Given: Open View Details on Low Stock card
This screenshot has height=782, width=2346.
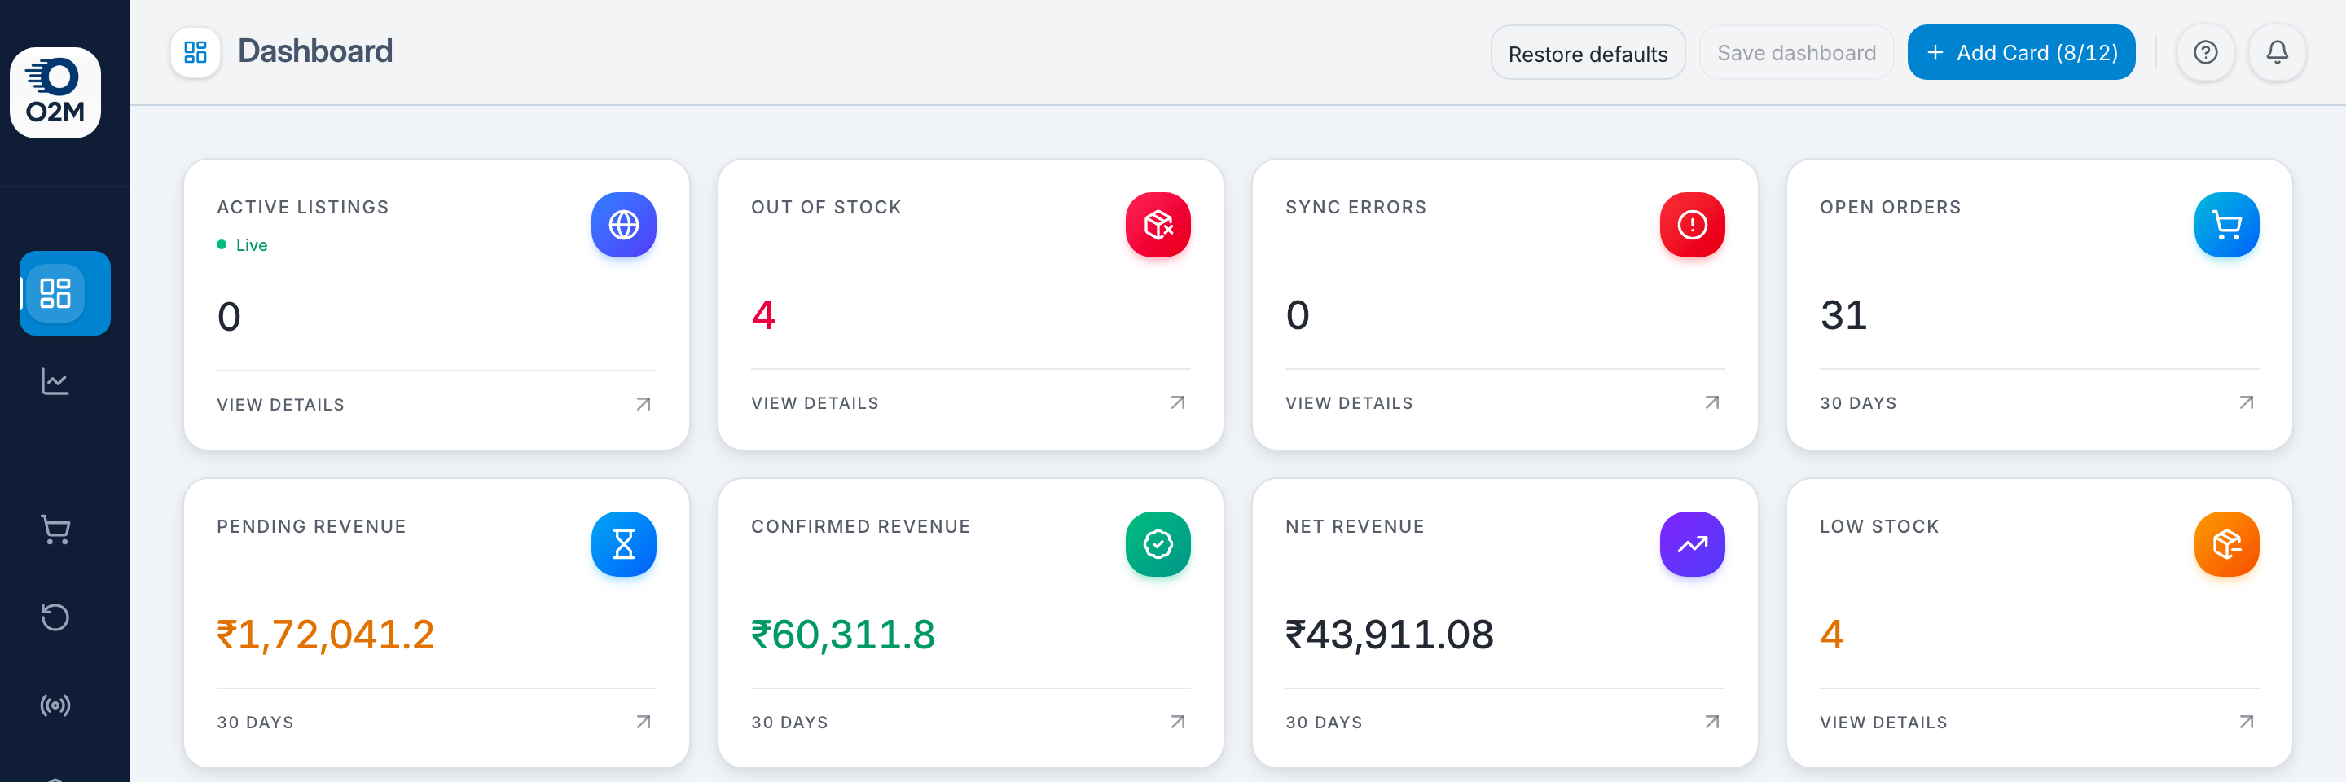Looking at the screenshot, I should (x=1883, y=723).
